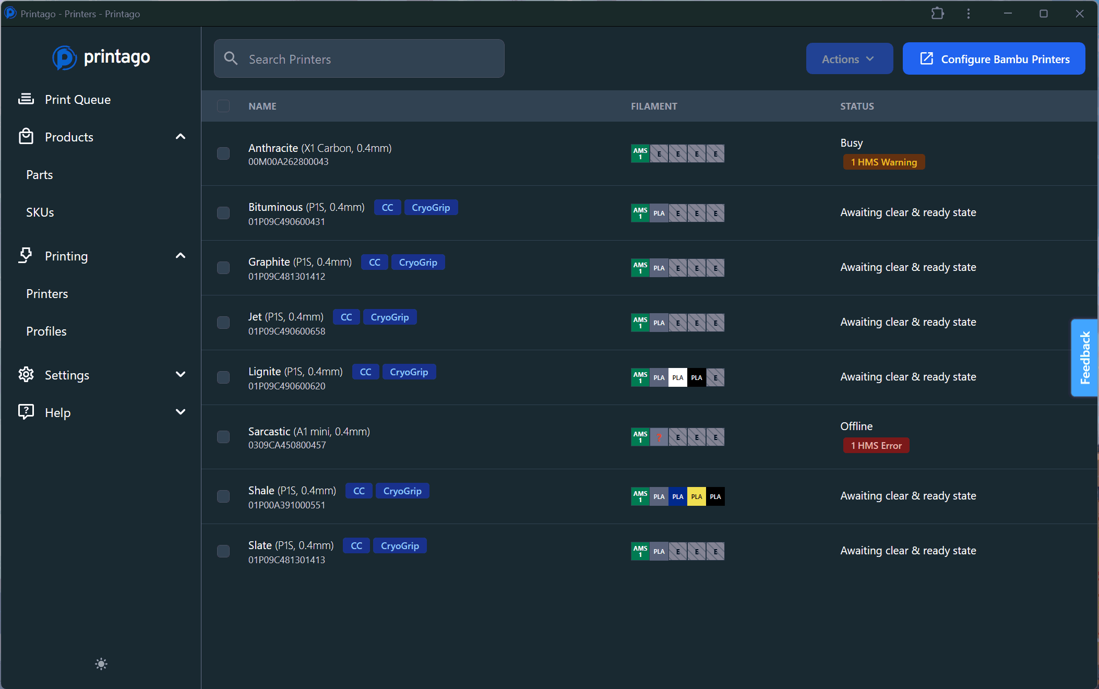Screen dimensions: 1099x689
Task: Select the Jet printer checkbox
Action: pos(223,323)
